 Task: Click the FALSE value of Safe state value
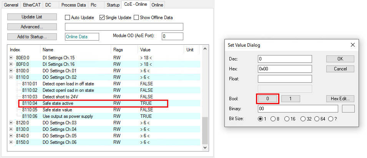point(146,110)
